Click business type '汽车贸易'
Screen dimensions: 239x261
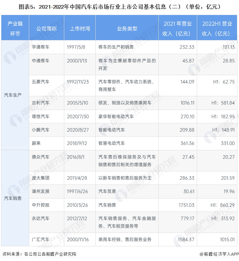[107, 191]
